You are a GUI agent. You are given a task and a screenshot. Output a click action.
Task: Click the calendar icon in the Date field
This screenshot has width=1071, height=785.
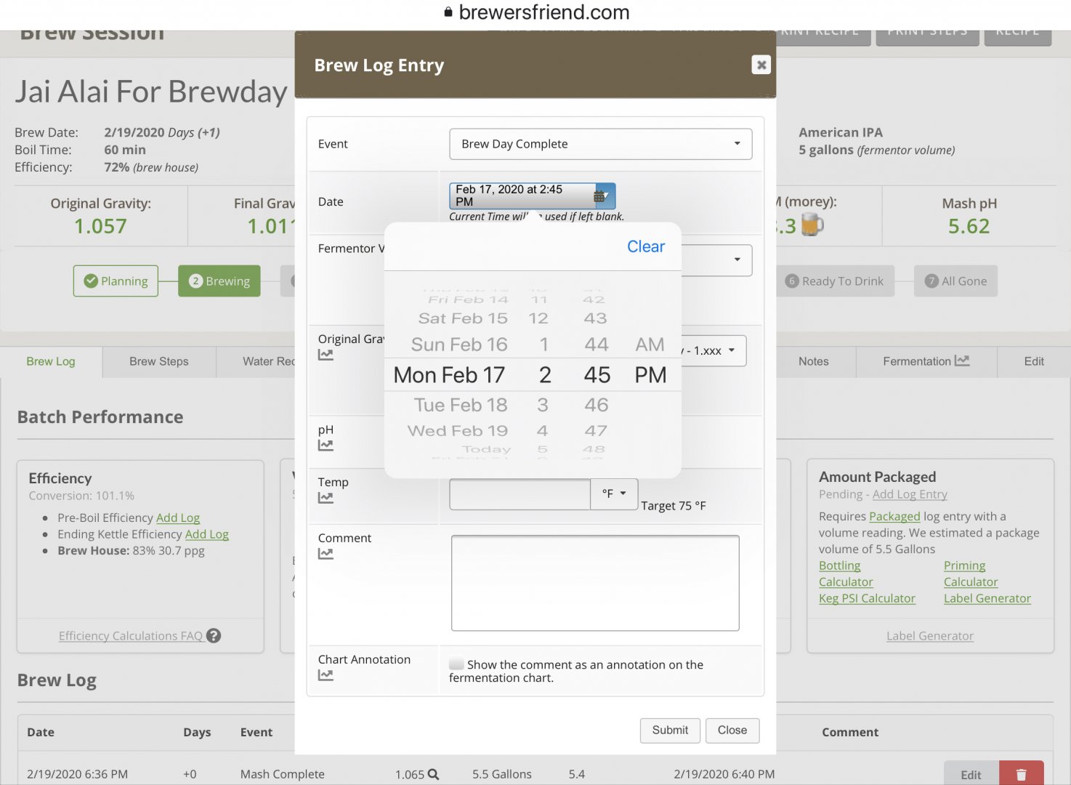tap(601, 196)
